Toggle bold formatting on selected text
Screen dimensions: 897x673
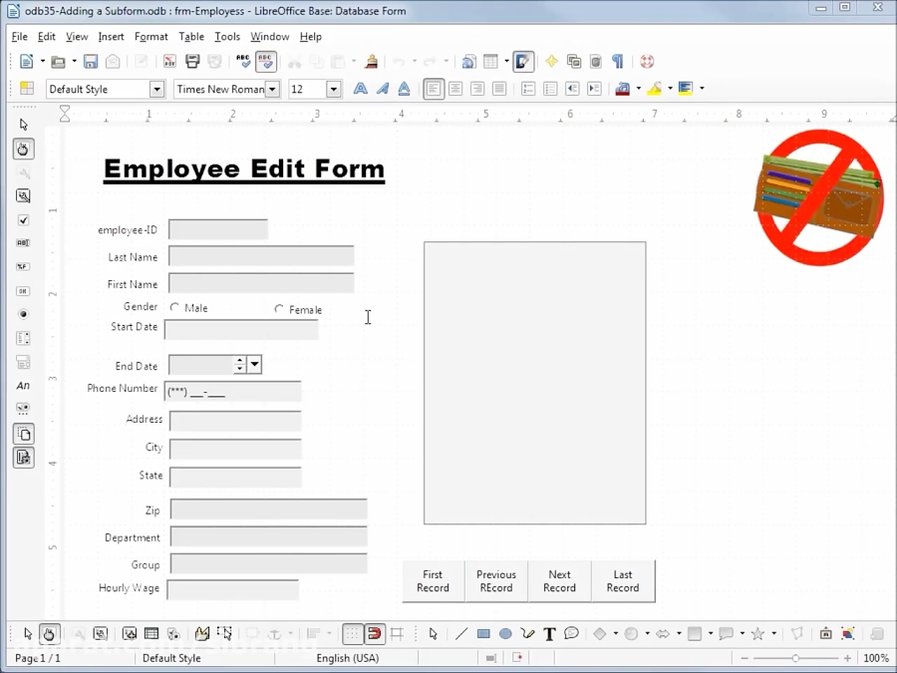point(360,89)
